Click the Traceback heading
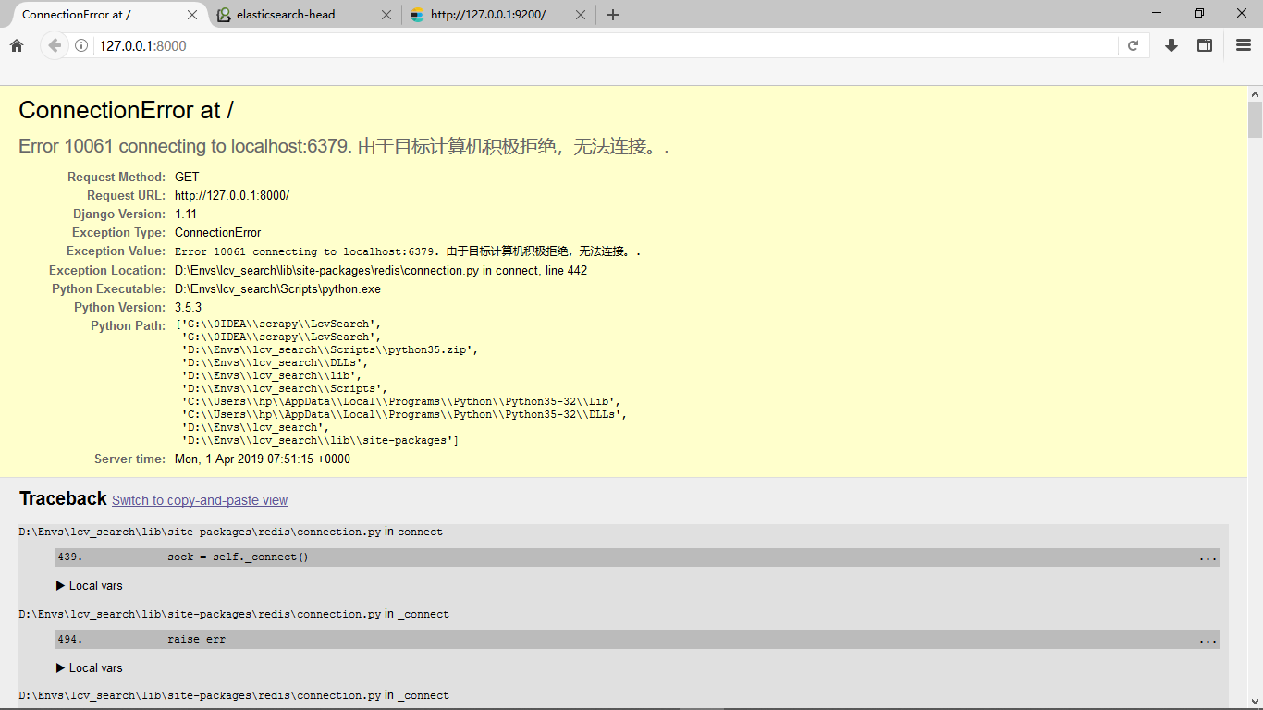Viewport: 1263px width, 710px height. pos(63,498)
